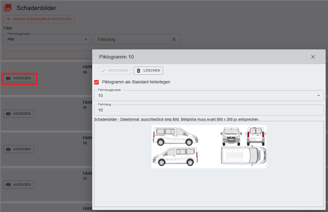Click the plus icon for new Schadenbild

(x=8, y=19)
